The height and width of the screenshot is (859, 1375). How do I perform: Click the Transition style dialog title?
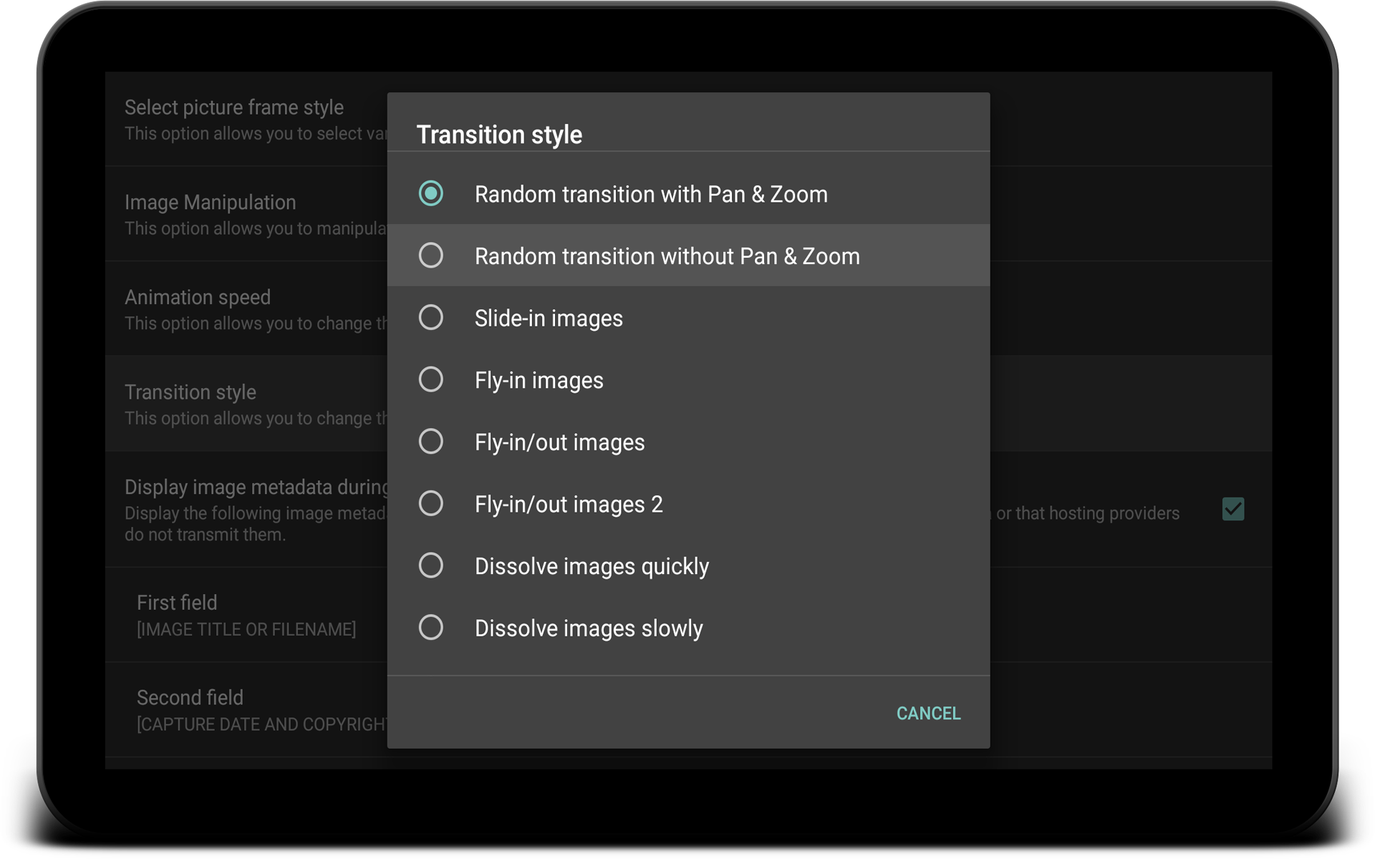499,135
